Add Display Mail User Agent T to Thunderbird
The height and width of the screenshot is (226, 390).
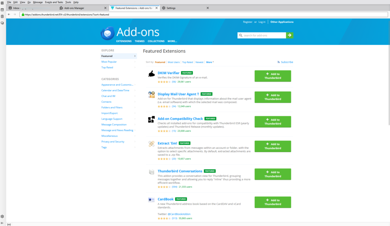coord(273,97)
